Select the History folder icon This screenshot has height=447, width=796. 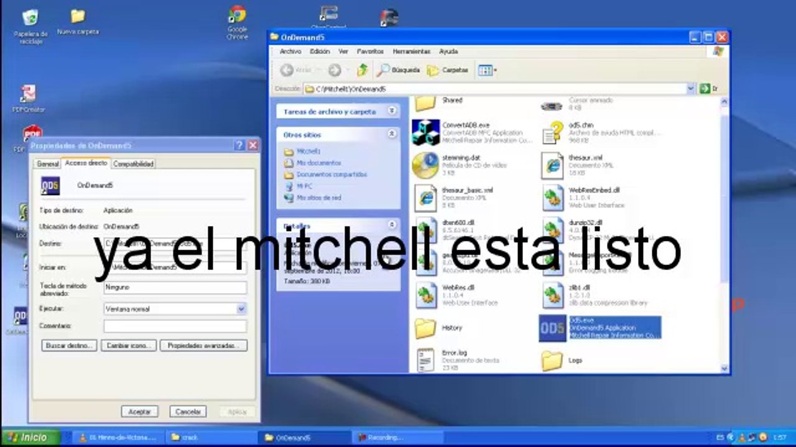(x=425, y=328)
